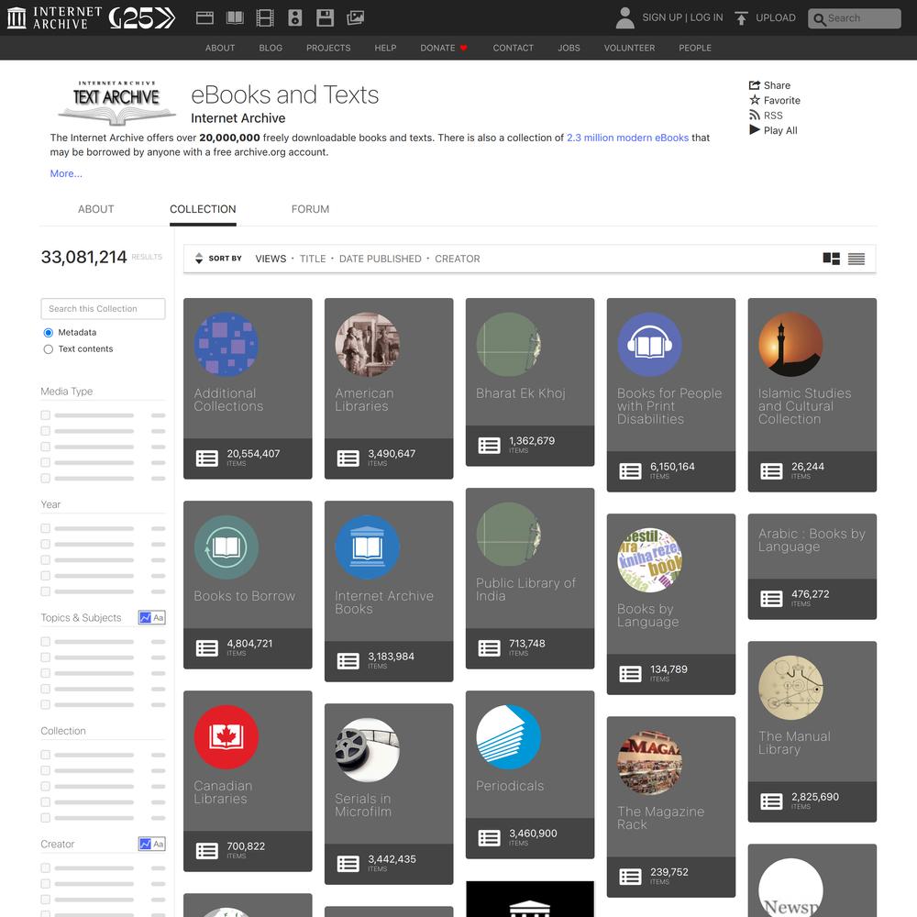This screenshot has height=917, width=917.
Task: Open the Texts book icon in top bar
Action: 235,17
